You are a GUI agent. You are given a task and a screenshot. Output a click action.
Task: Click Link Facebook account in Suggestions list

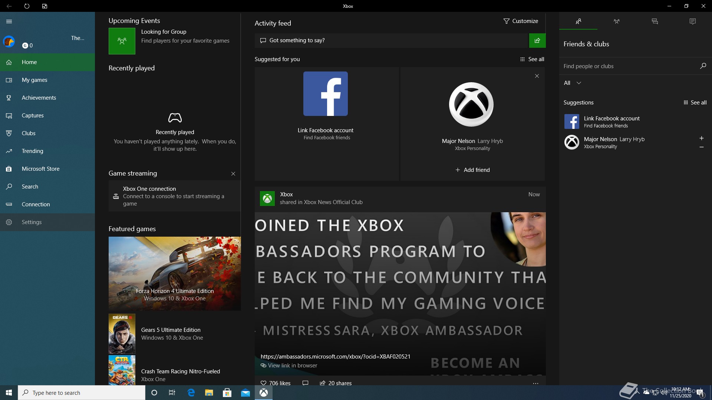click(x=636, y=121)
